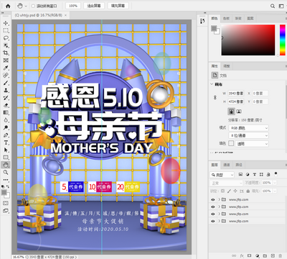Select the Gradient tool
The width and height of the screenshot is (287, 259).
(6, 112)
